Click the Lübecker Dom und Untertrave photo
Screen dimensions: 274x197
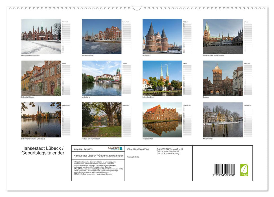click(41, 120)
